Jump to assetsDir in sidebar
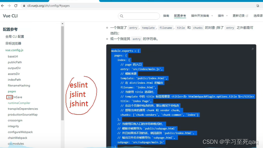The width and height of the screenshot is (263, 148). pos(14,74)
